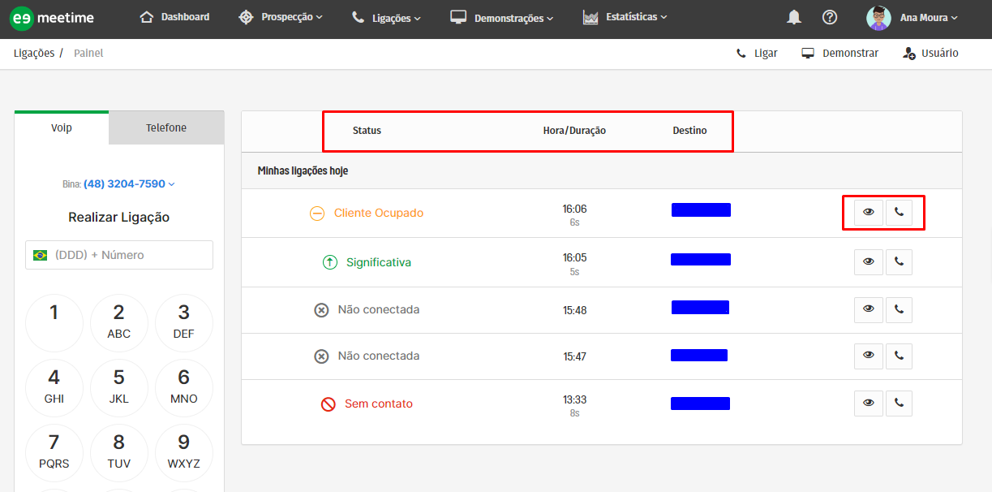Screen dimensions: 992x492
Task: Redial the Cliente Ocupado call
Action: pyautogui.click(x=899, y=213)
